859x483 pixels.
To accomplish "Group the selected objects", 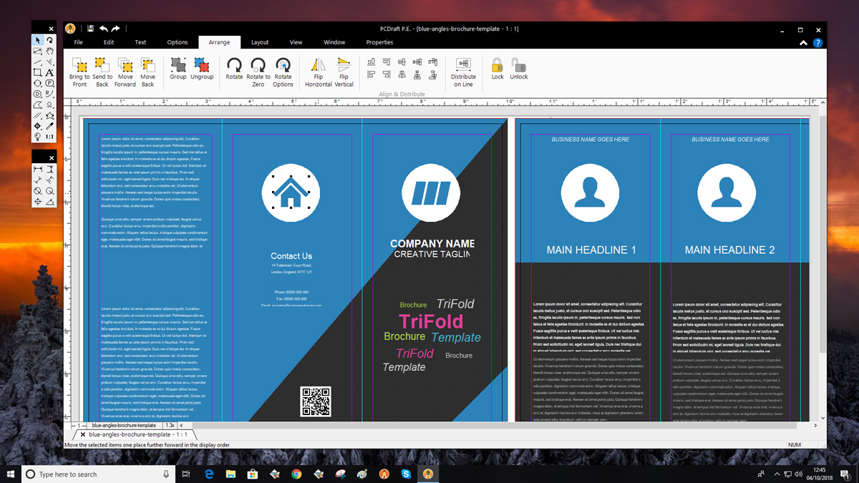I will click(178, 66).
